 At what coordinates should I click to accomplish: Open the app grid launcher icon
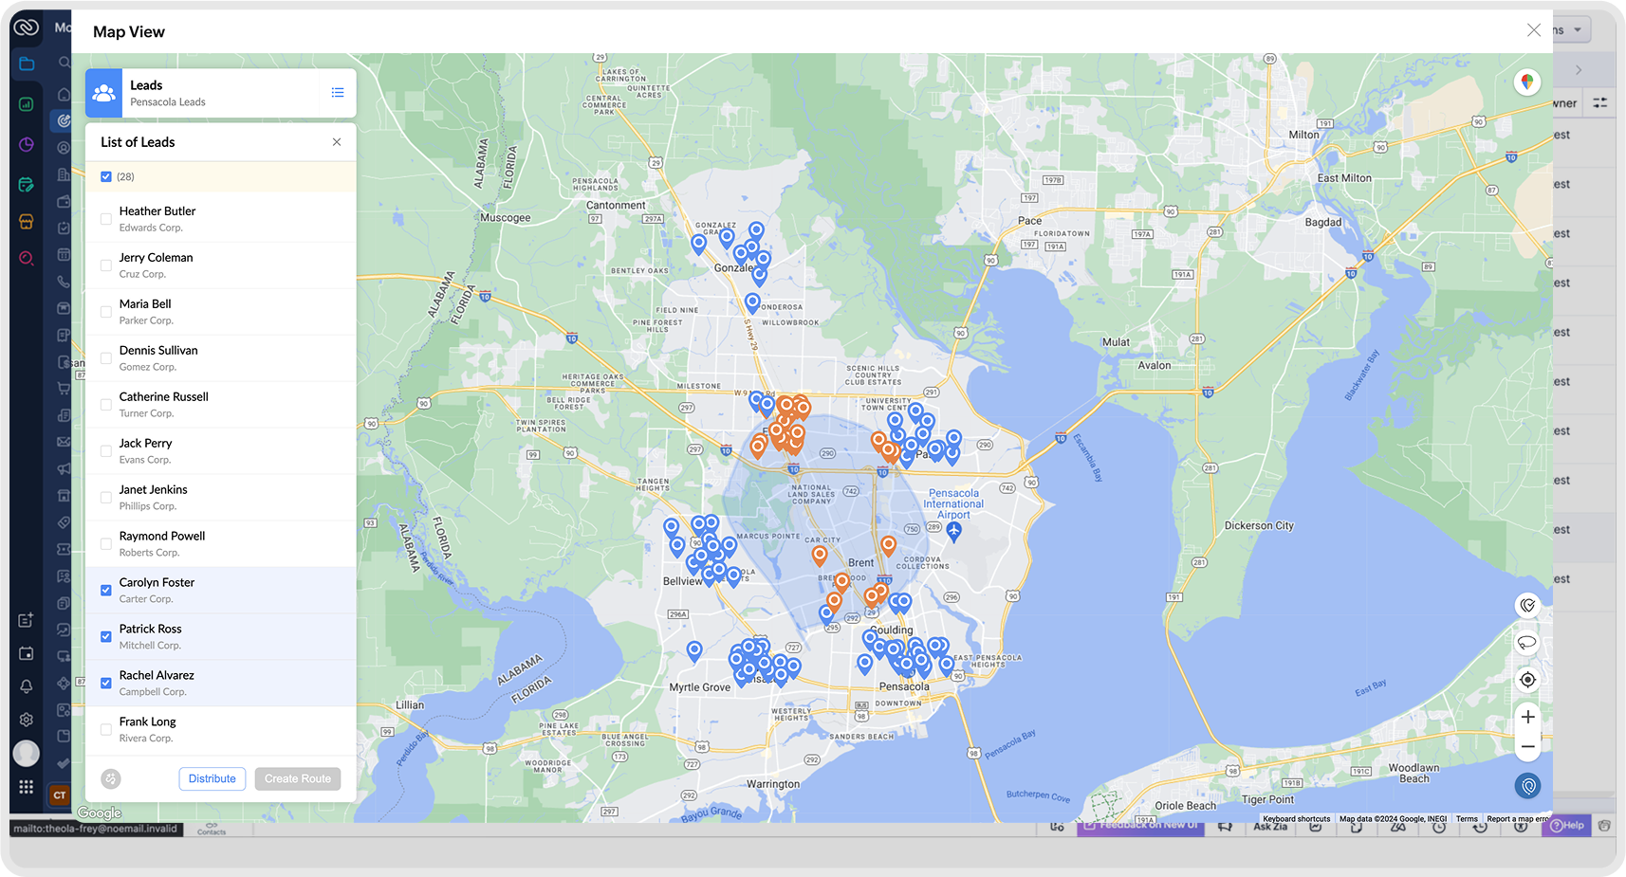(27, 787)
